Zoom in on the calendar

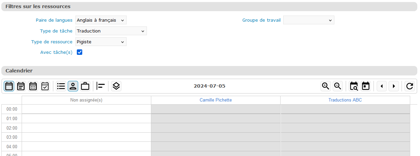coord(326,86)
